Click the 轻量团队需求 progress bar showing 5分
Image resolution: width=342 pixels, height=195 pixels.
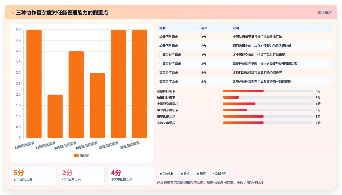268,91
